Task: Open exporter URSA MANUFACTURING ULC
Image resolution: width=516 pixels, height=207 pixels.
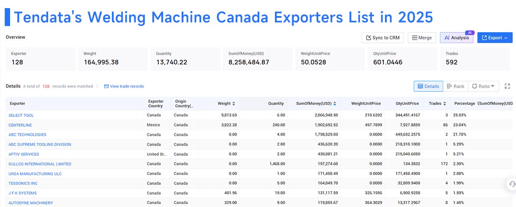Action: pos(35,174)
